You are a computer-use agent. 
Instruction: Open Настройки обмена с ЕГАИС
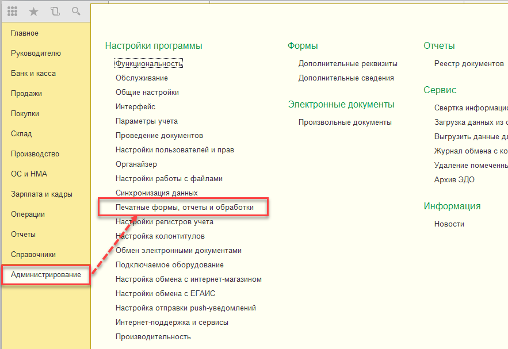point(165,294)
